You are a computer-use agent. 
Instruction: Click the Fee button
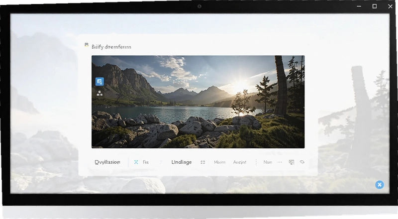(x=146, y=162)
